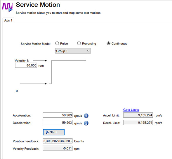This screenshot has width=172, height=159.
Task: Click the 'Service Motion Mode:' label
Action: click(36, 44)
